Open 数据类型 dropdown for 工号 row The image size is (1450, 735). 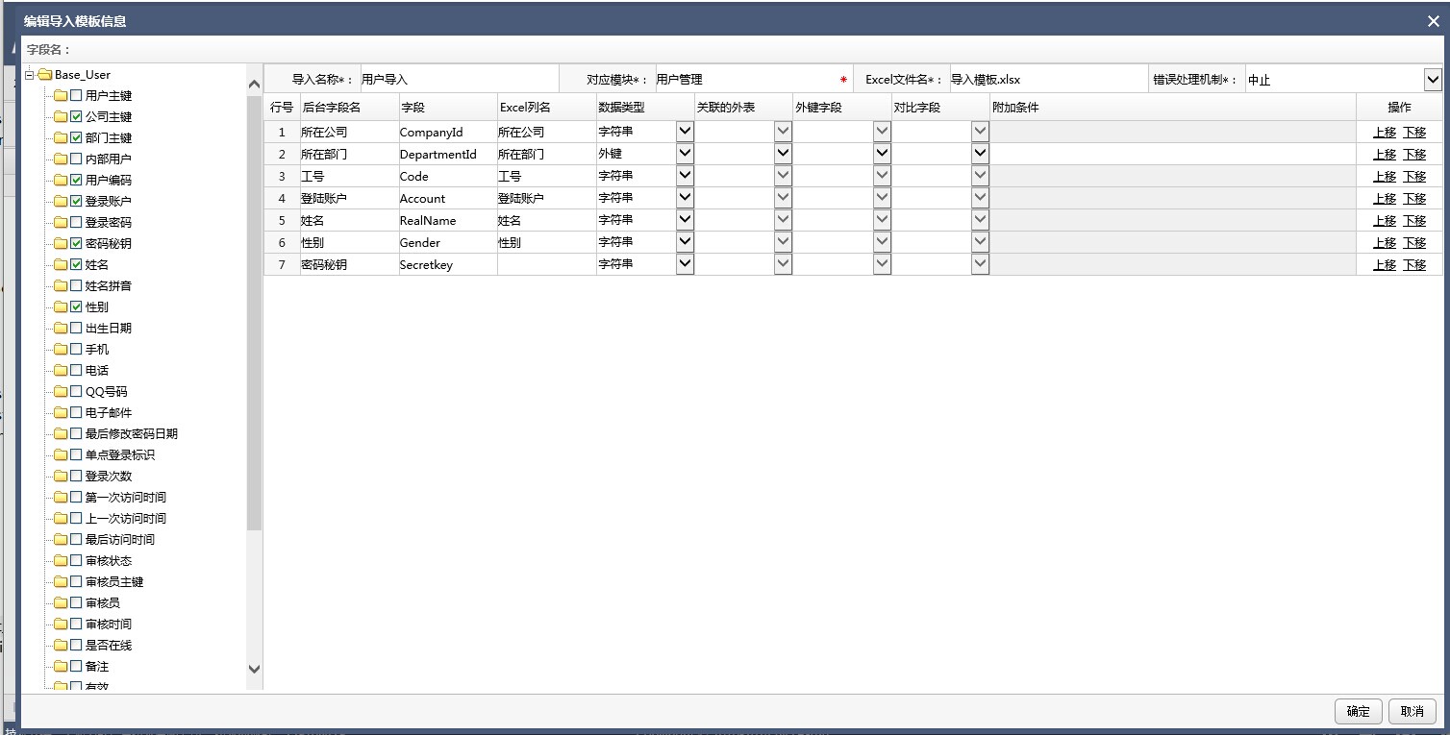(685, 176)
